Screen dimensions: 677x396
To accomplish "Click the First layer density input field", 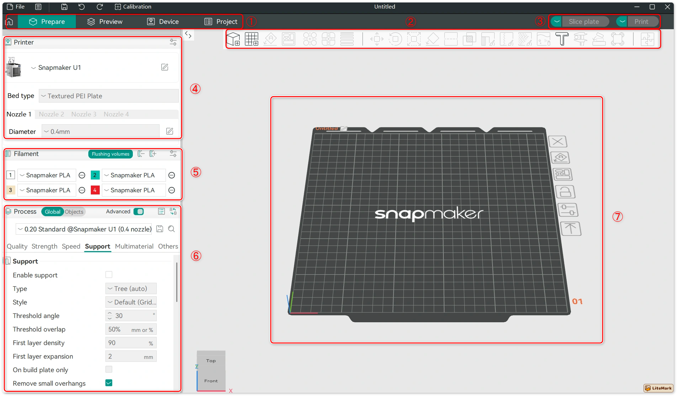I will point(126,343).
